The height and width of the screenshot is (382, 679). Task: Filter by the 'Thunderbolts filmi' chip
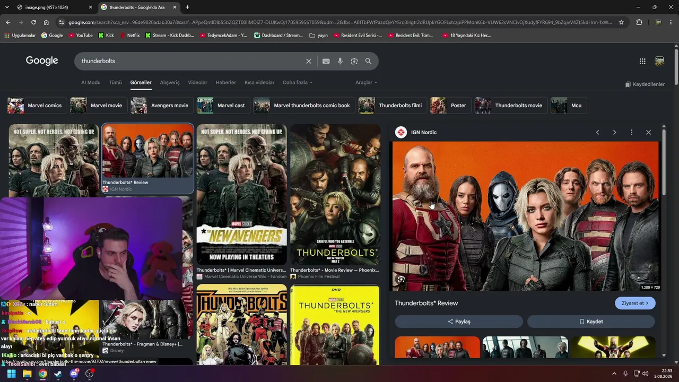tap(392, 106)
